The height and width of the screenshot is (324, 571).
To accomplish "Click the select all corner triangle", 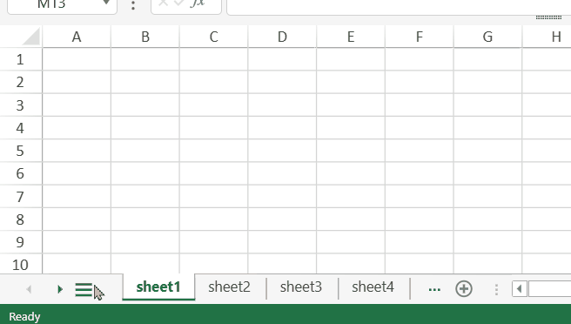I will tap(31, 37).
